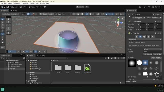This screenshot has height=92, width=164.
Task: Open the Terrain component three-dot menu
Action: click(161, 33)
